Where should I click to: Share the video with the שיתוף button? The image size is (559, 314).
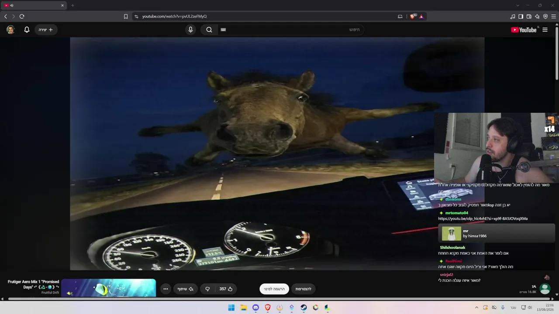pyautogui.click(x=185, y=289)
